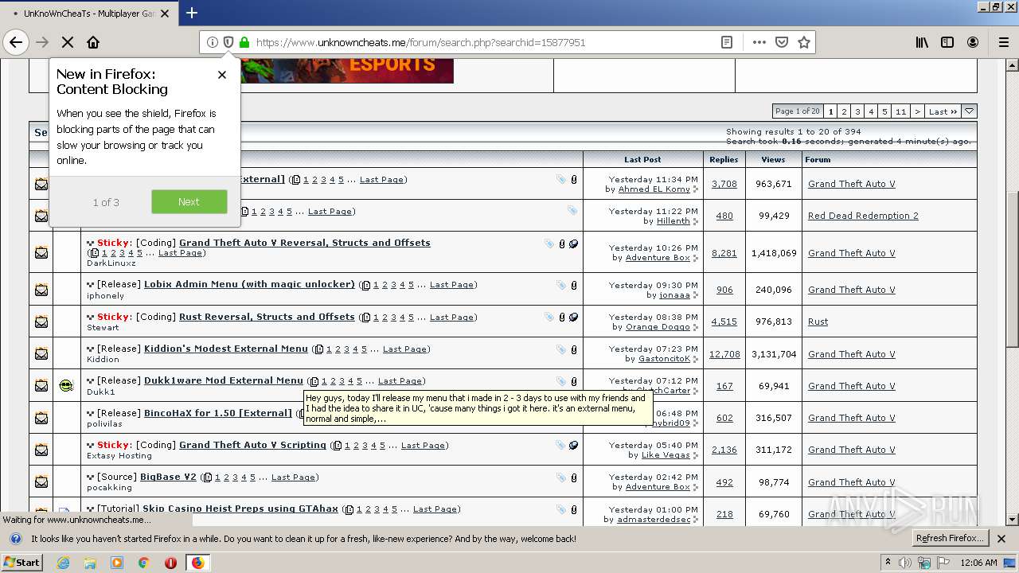Open the Firefox Library menu
This screenshot has height=573, width=1019.
(922, 42)
